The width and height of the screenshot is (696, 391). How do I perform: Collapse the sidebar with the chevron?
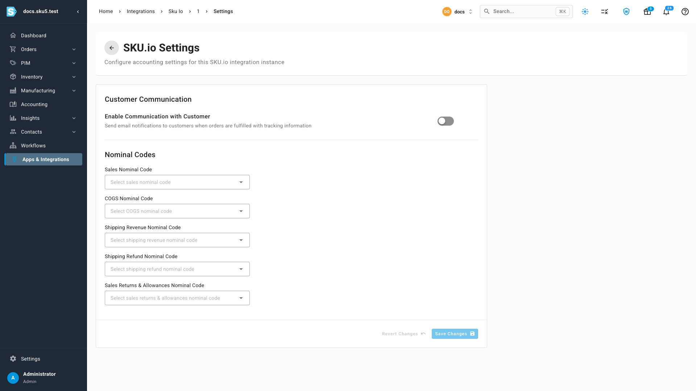pos(78,12)
